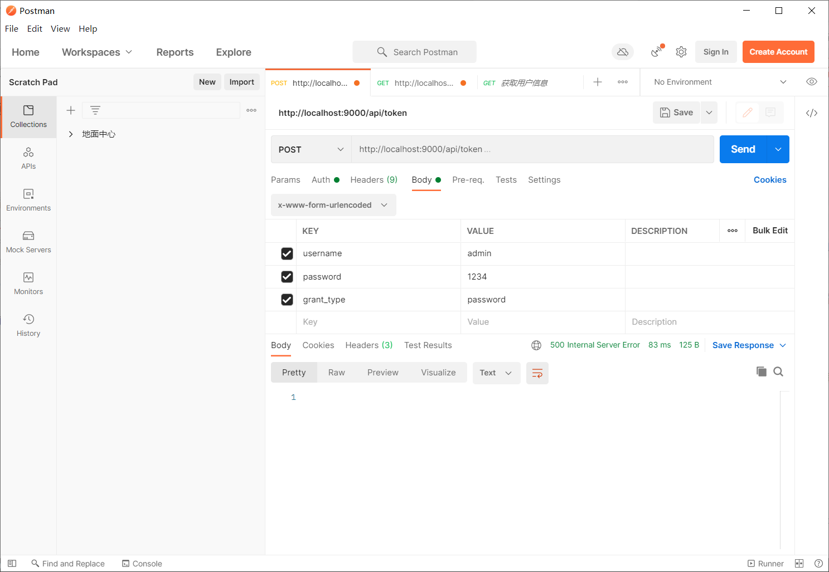This screenshot has height=572, width=829.
Task: Open the x-www-form-urlencoded body type dropdown
Action: (x=333, y=205)
